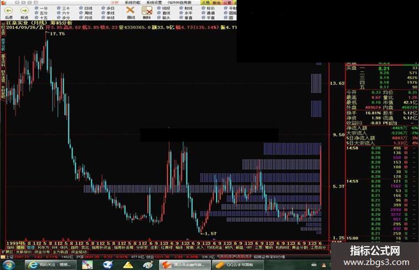This screenshot has width=419, height=270.
Task: Choose the 标价 price label tool
Action: [x=208, y=8]
